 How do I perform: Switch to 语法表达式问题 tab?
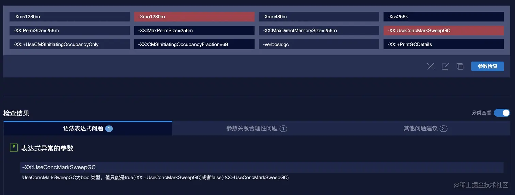88,128
